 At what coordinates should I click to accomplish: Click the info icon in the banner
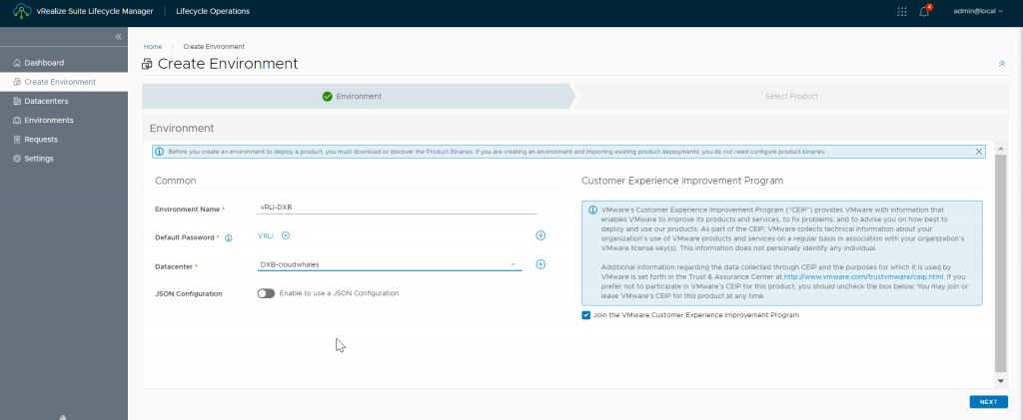[160, 152]
